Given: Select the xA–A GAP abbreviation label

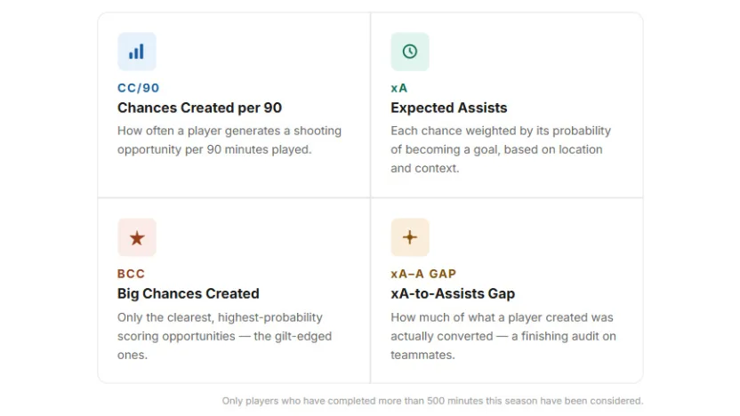Looking at the screenshot, I should (423, 274).
